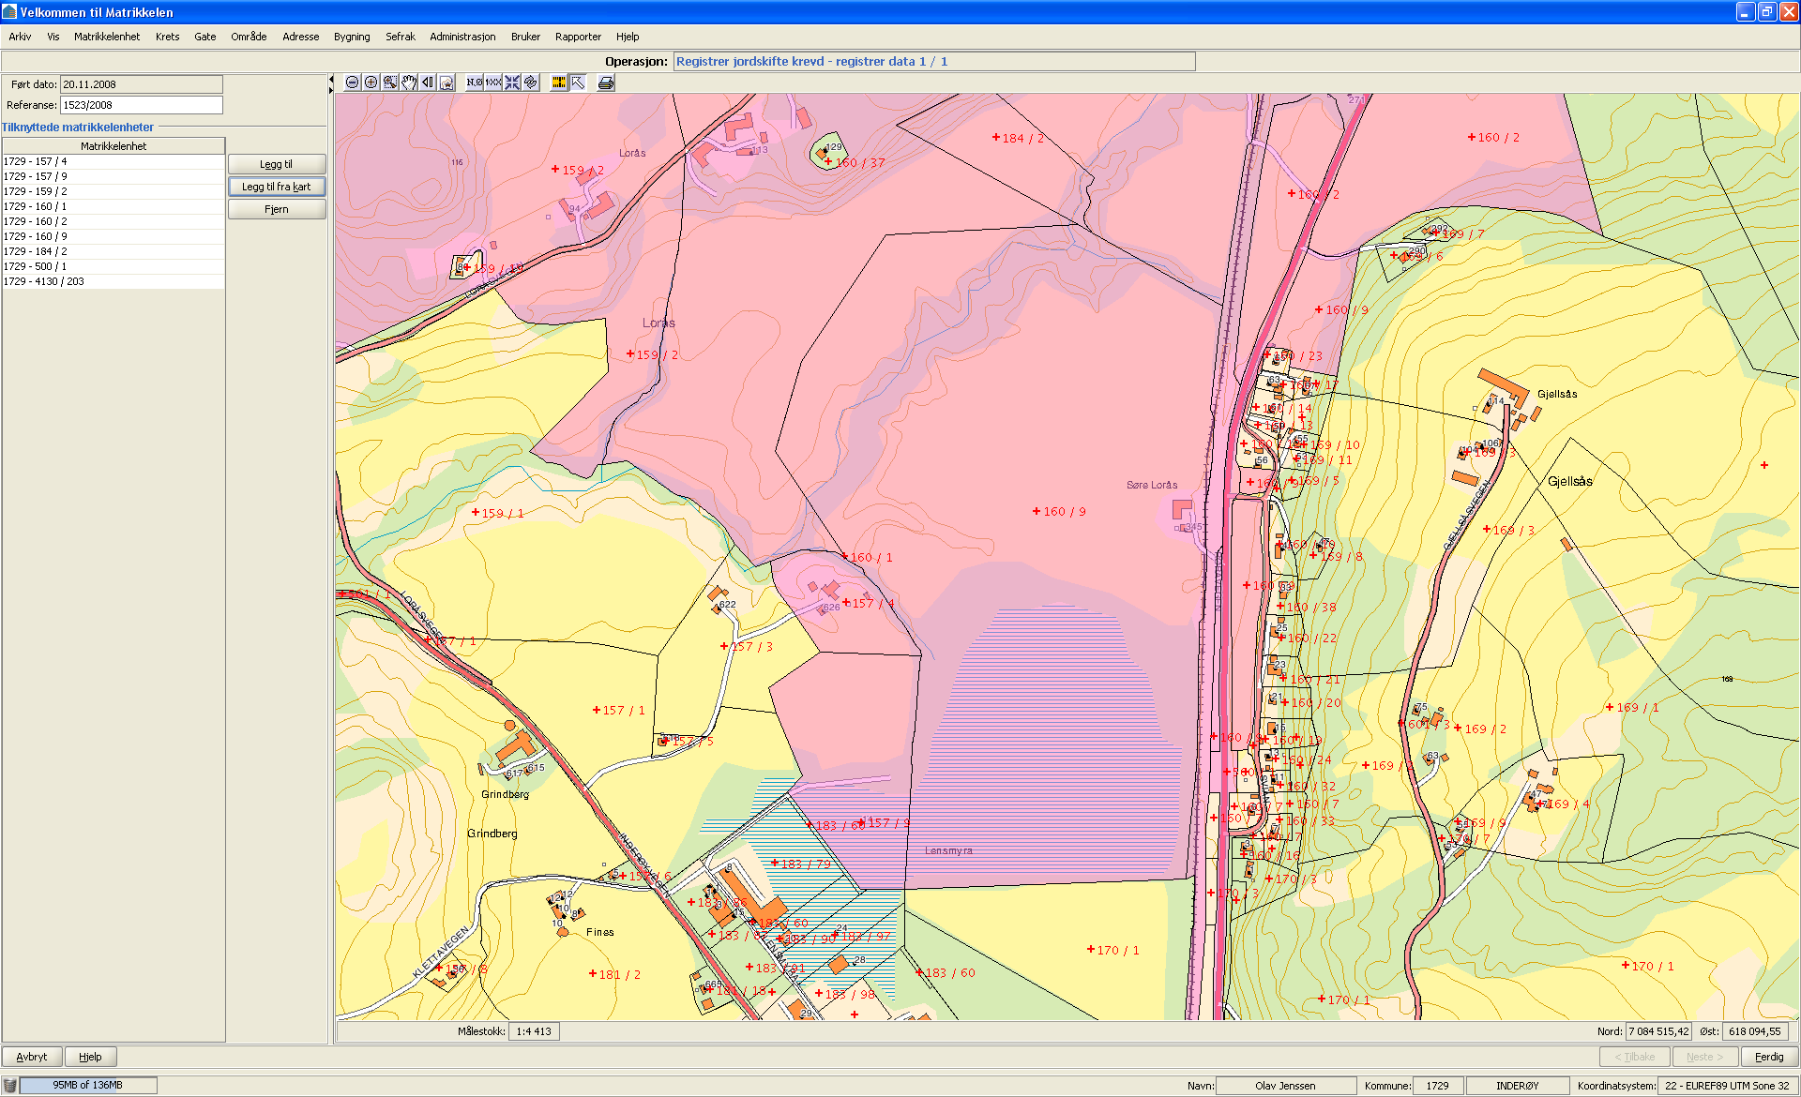1801x1097 pixels.
Task: Open the Matrikkelenhet menu
Action: (x=107, y=37)
